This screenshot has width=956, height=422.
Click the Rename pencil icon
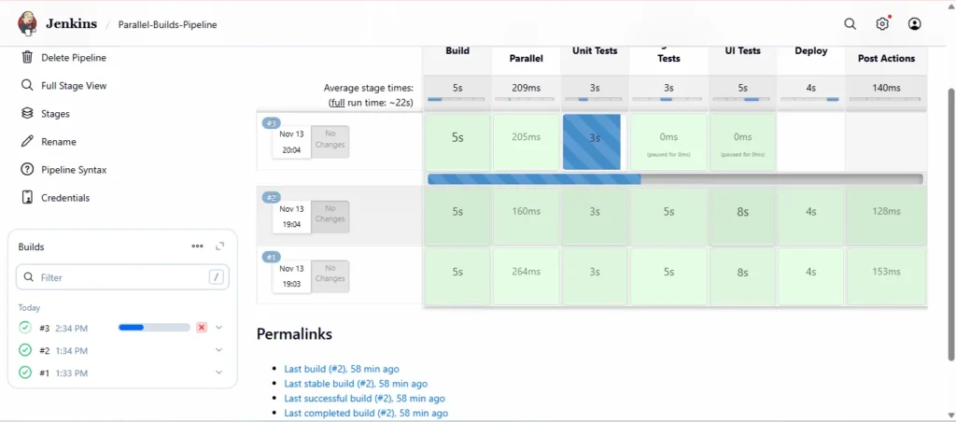click(27, 142)
